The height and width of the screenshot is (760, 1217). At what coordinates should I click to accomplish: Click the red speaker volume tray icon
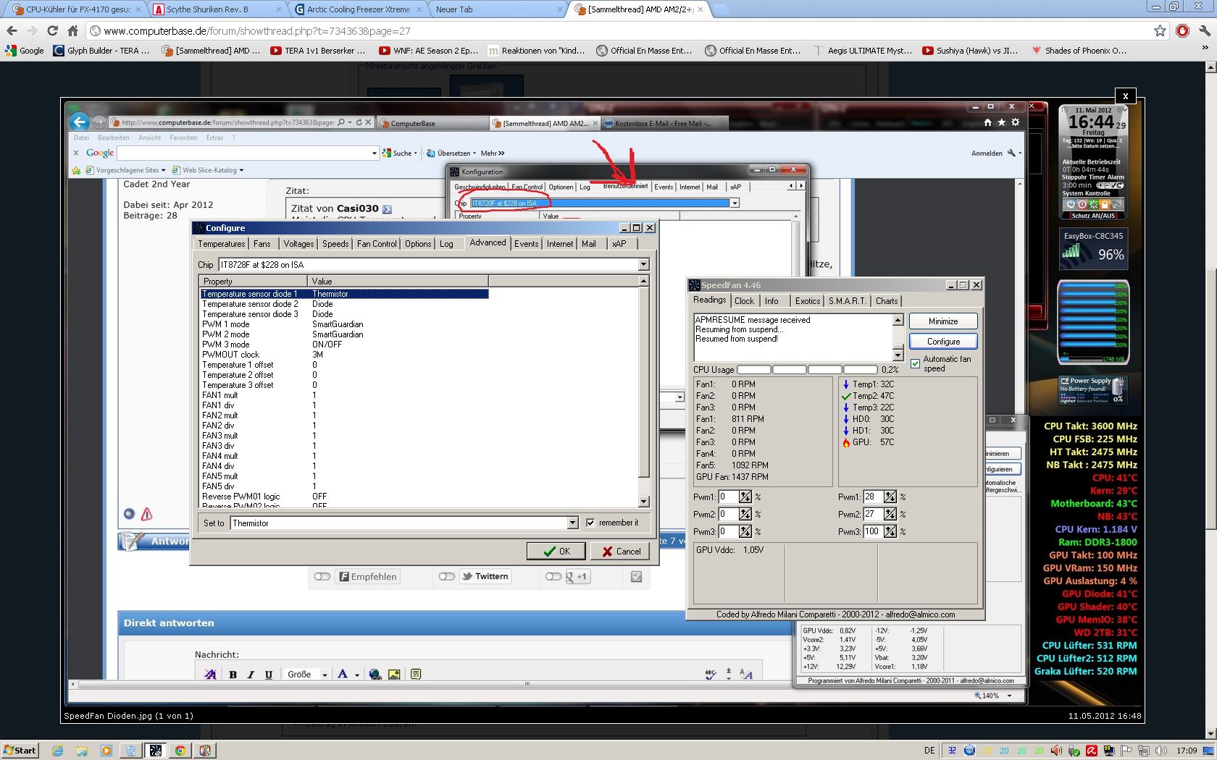pyautogui.click(x=1056, y=751)
